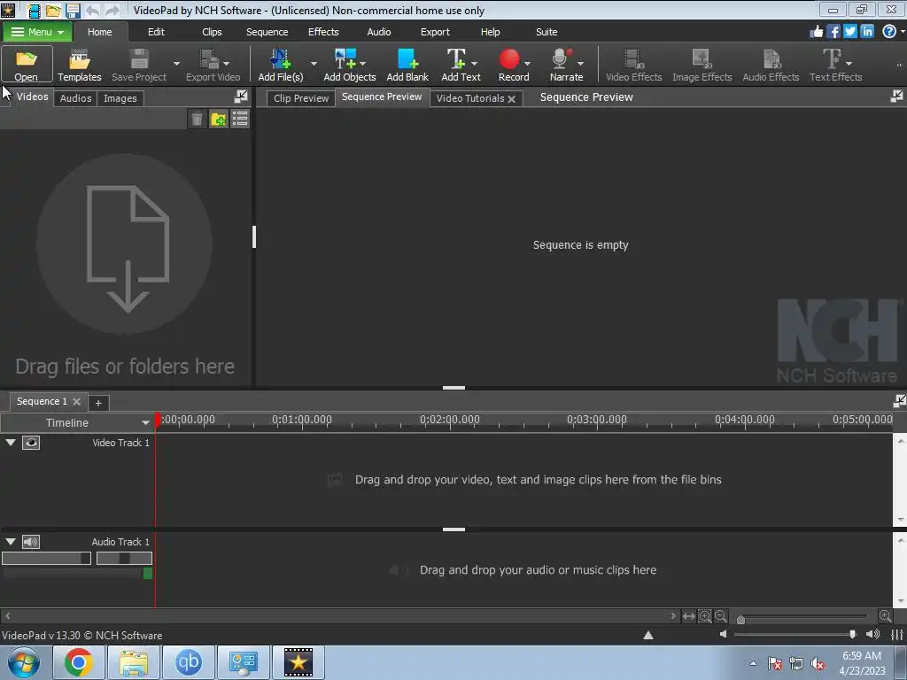Open Text Effects in the toolbar
This screenshot has height=680, width=907.
tap(835, 65)
